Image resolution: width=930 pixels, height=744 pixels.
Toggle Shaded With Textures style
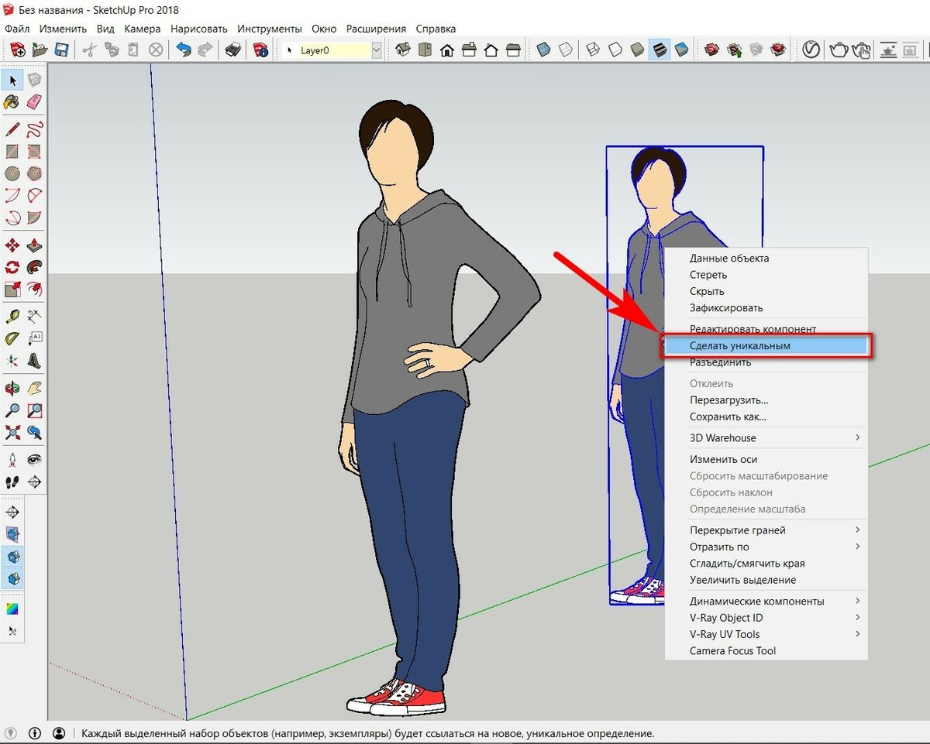pyautogui.click(x=659, y=50)
